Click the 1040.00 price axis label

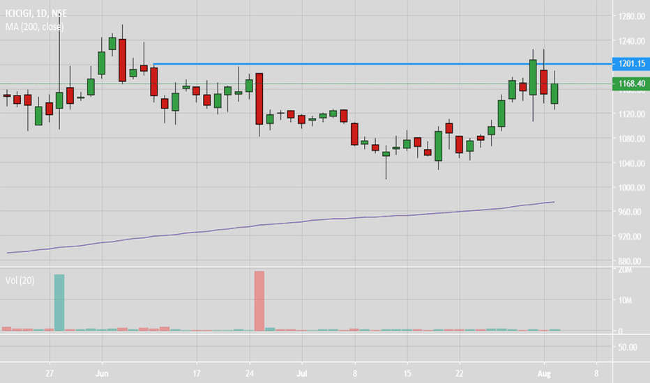[x=631, y=163]
